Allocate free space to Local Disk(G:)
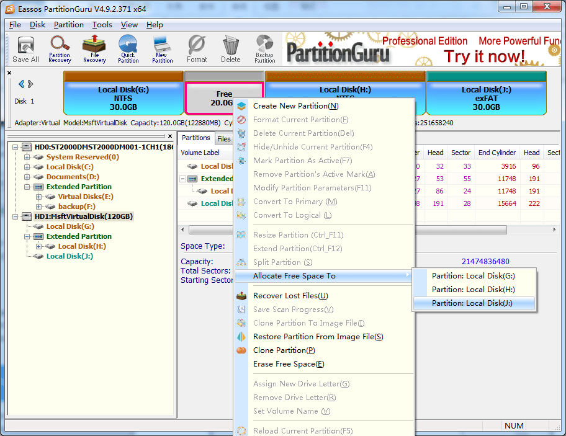Image resolution: width=566 pixels, height=436 pixels. 474,276
